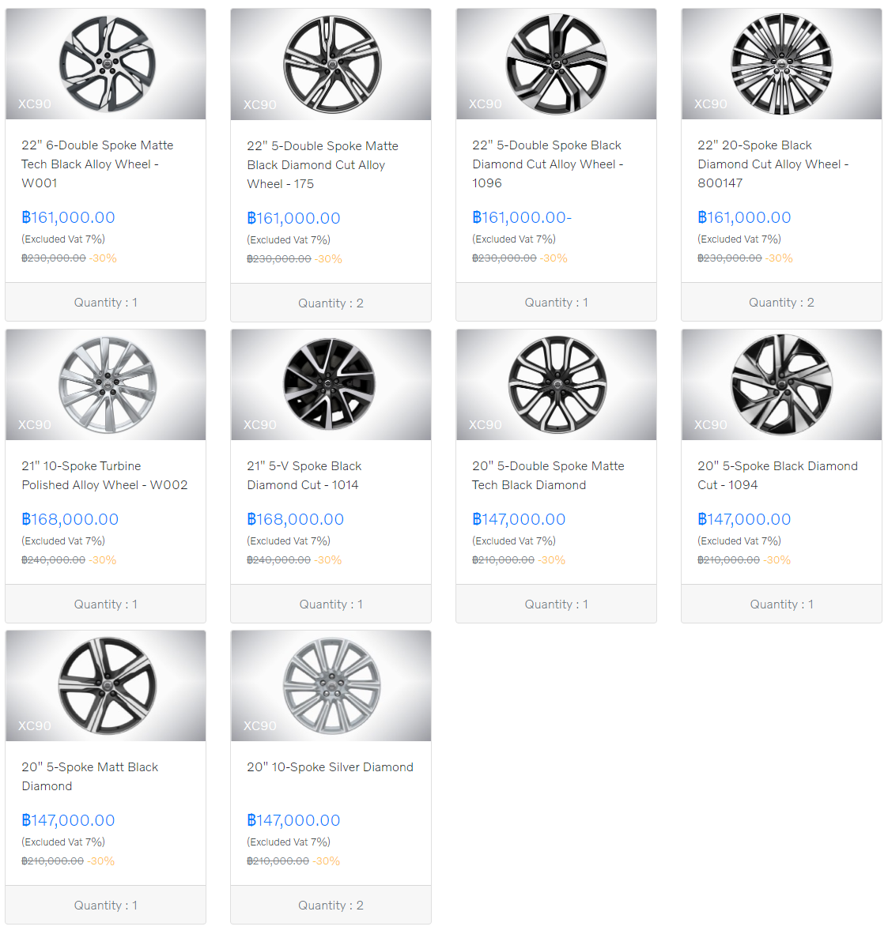
Task: Click ฿168,000.00 price of wheel 1014
Action: (295, 519)
